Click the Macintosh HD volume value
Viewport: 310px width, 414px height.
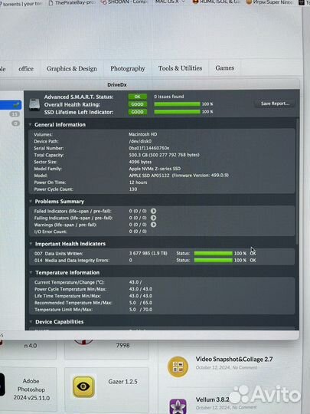click(143, 134)
